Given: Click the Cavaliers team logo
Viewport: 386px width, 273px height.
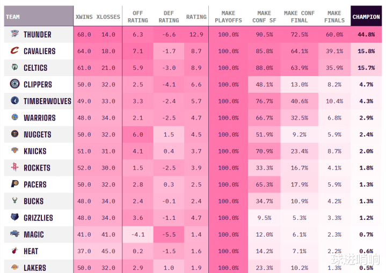Looking at the screenshot, I should [15, 50].
